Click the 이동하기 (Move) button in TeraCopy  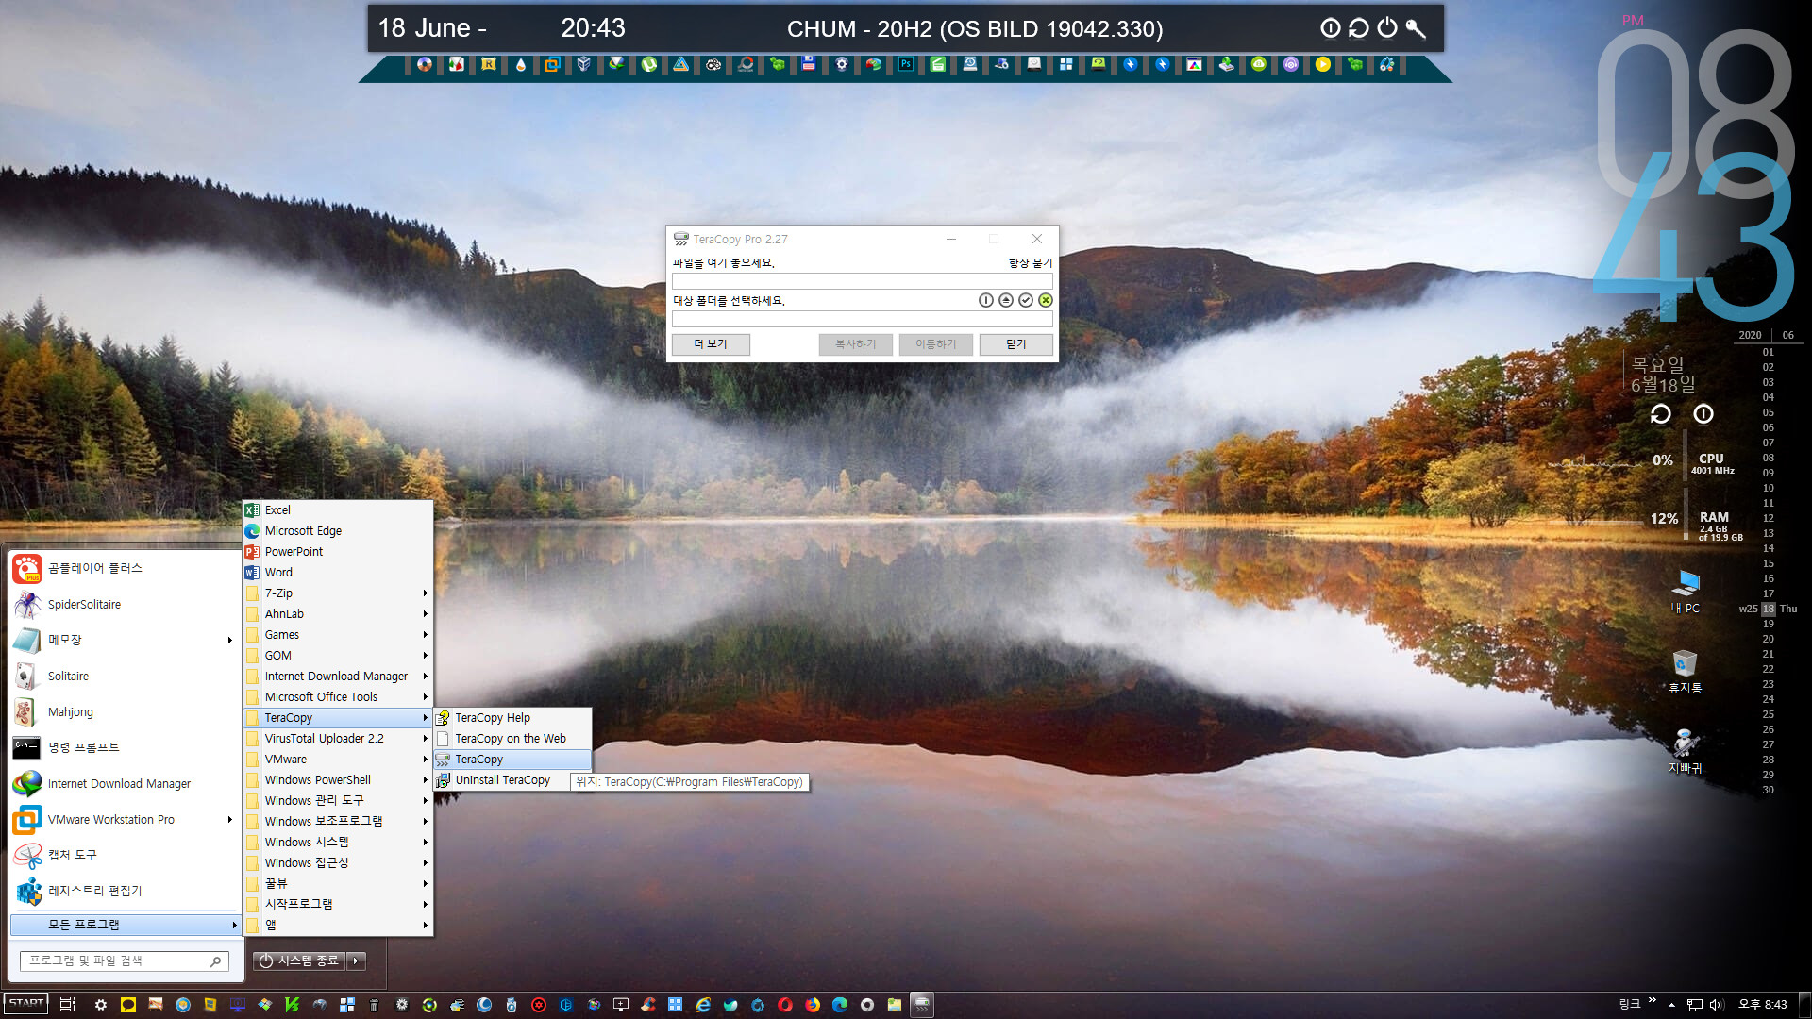pos(935,344)
